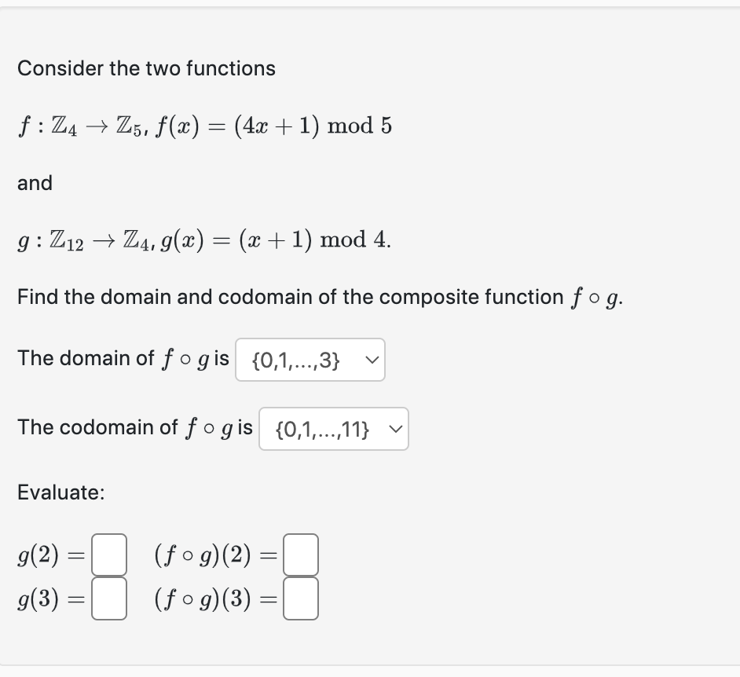Select the g(3) answer input box
740x677 pixels.
point(108,598)
